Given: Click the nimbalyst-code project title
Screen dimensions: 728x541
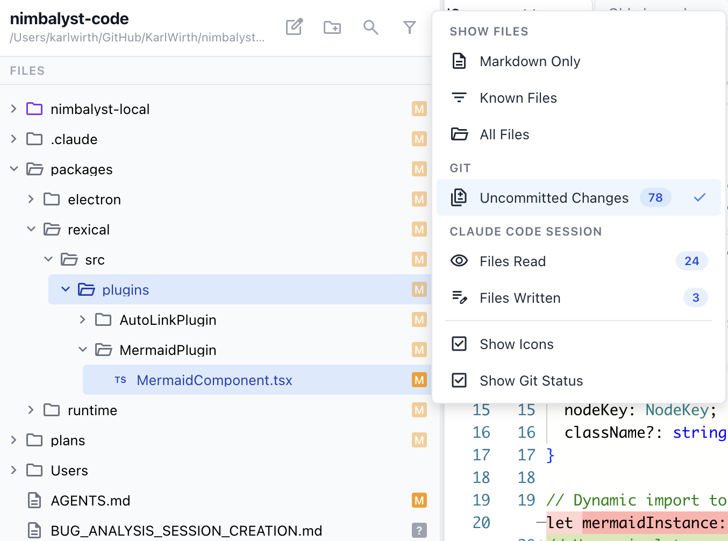Looking at the screenshot, I should tap(69, 19).
